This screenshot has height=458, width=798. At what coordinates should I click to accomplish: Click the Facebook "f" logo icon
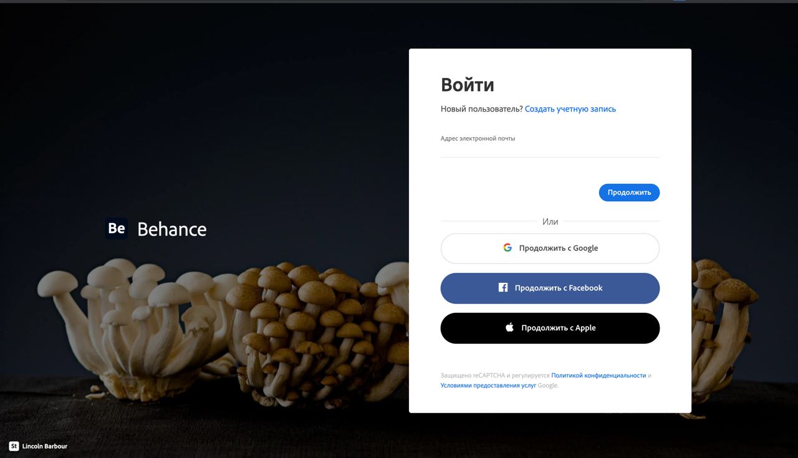coord(503,287)
